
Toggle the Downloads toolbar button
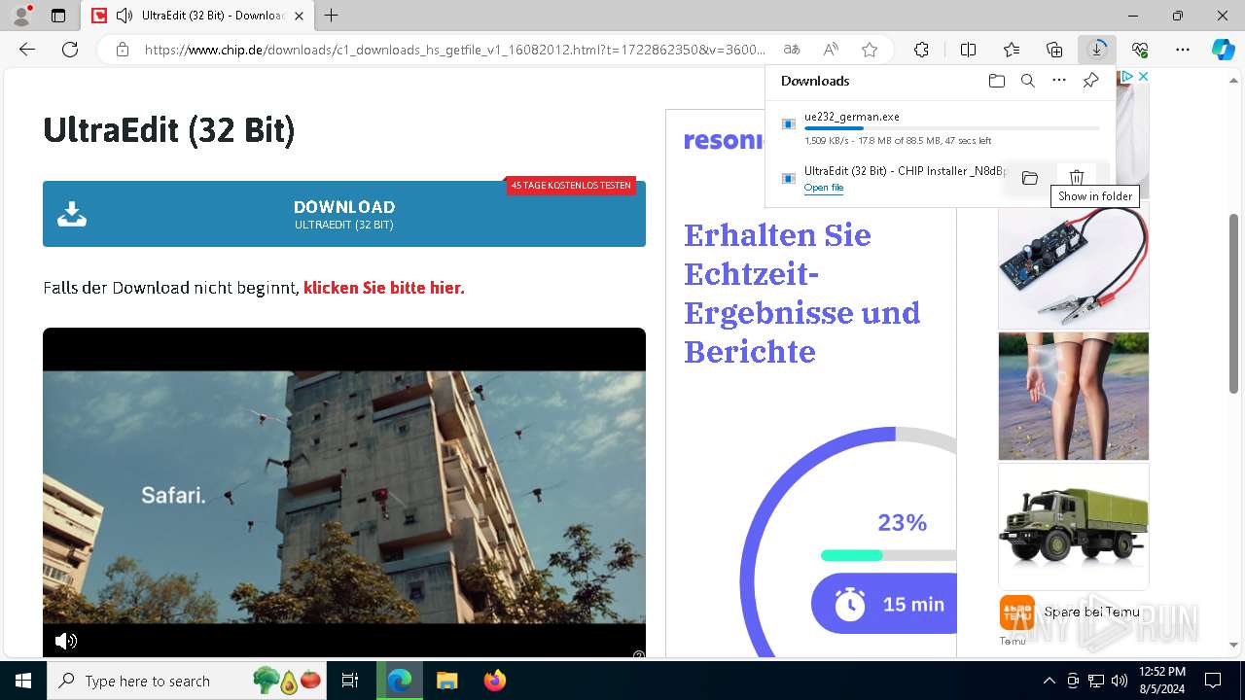[1097, 50]
